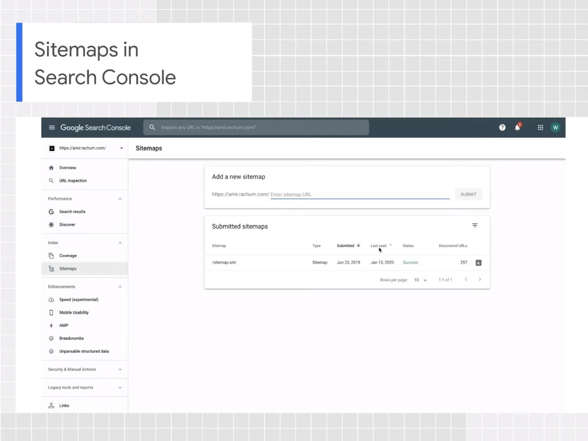588x441 pixels.
Task: Click the Sitemaps tree icon
Action: [51, 269]
